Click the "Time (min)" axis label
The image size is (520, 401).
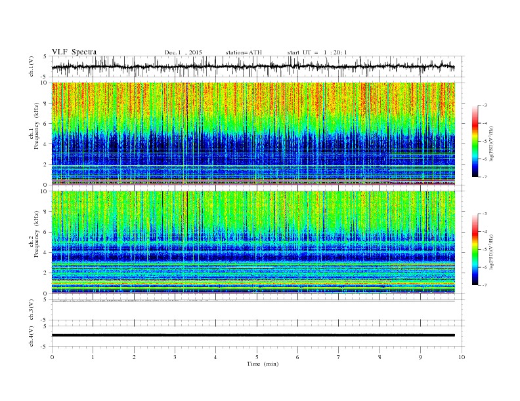tap(263, 364)
